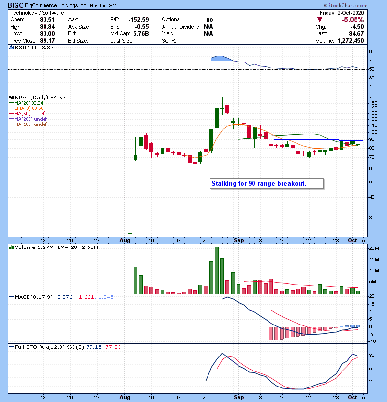Click the candlestick icon beside BIGC (Daily)

click(x=12, y=97)
